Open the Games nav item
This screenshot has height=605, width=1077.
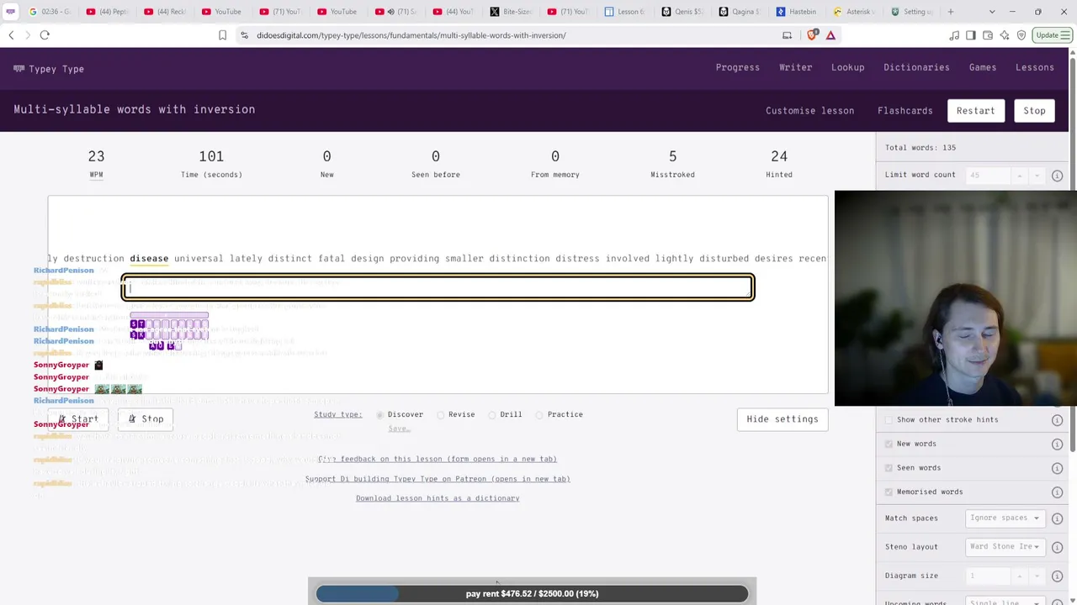click(x=983, y=67)
